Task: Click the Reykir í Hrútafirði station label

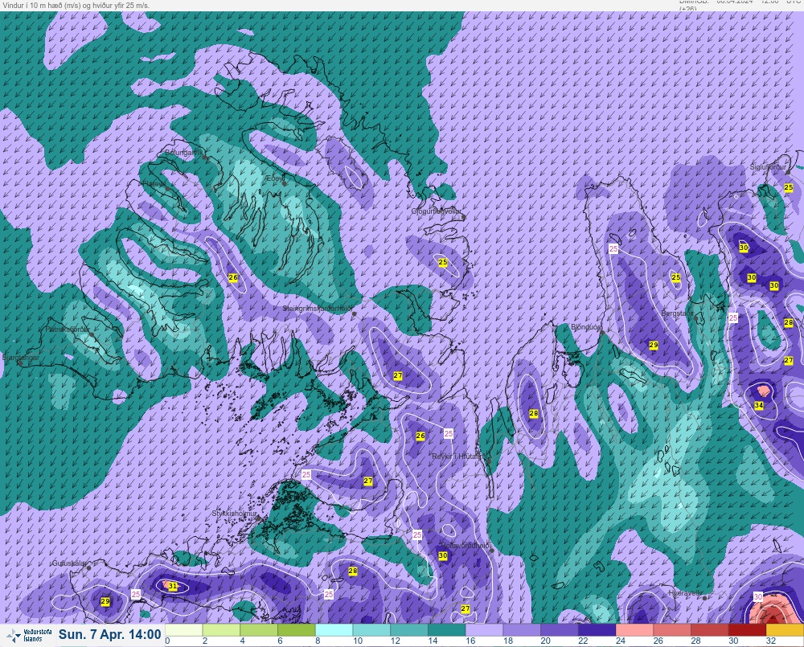Action: [x=458, y=457]
